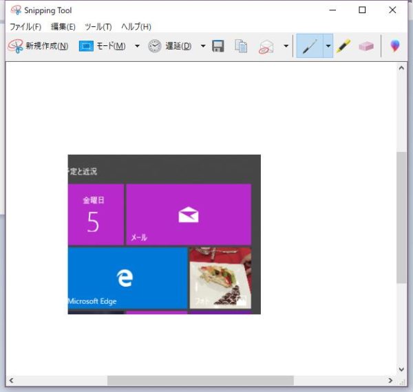
Task: Open Paint 3D editing balloon icon
Action: coord(394,46)
